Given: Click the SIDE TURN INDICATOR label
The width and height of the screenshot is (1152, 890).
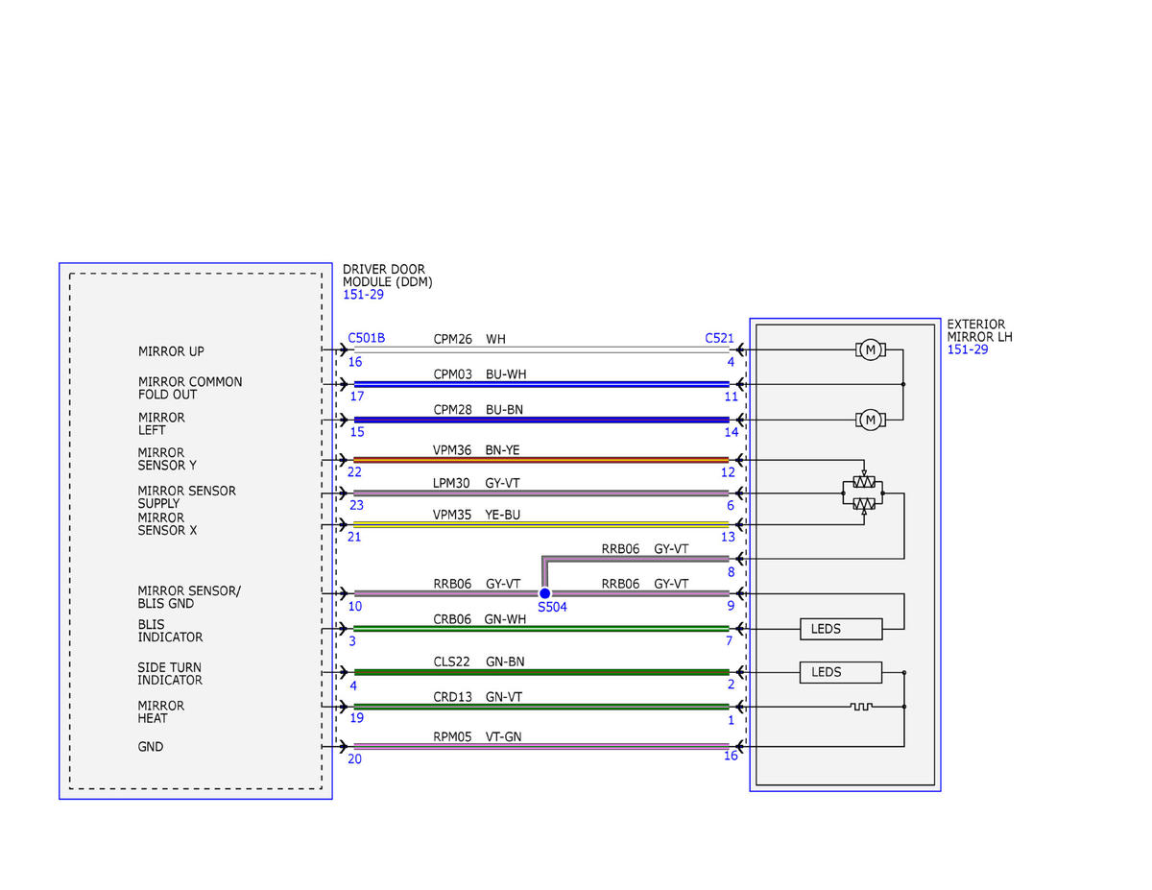Looking at the screenshot, I should [x=170, y=674].
